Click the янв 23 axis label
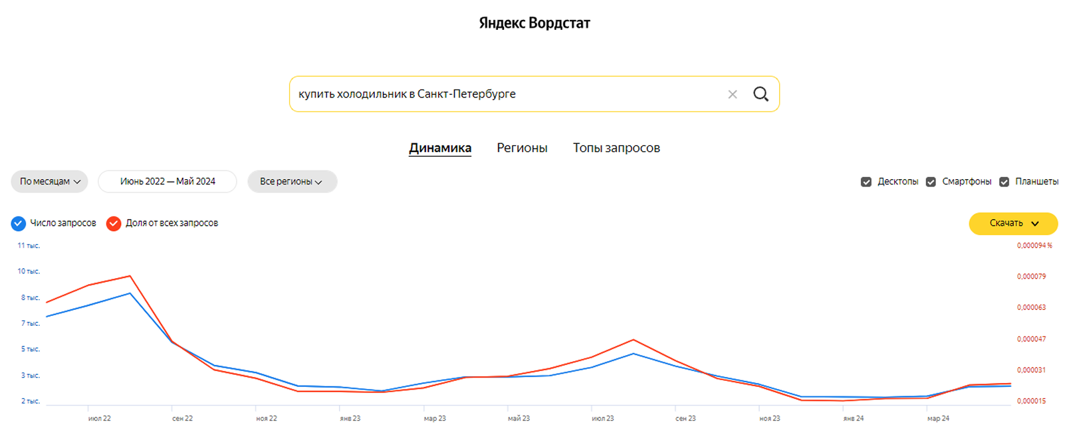Screen dimensions: 1069x438 350,419
